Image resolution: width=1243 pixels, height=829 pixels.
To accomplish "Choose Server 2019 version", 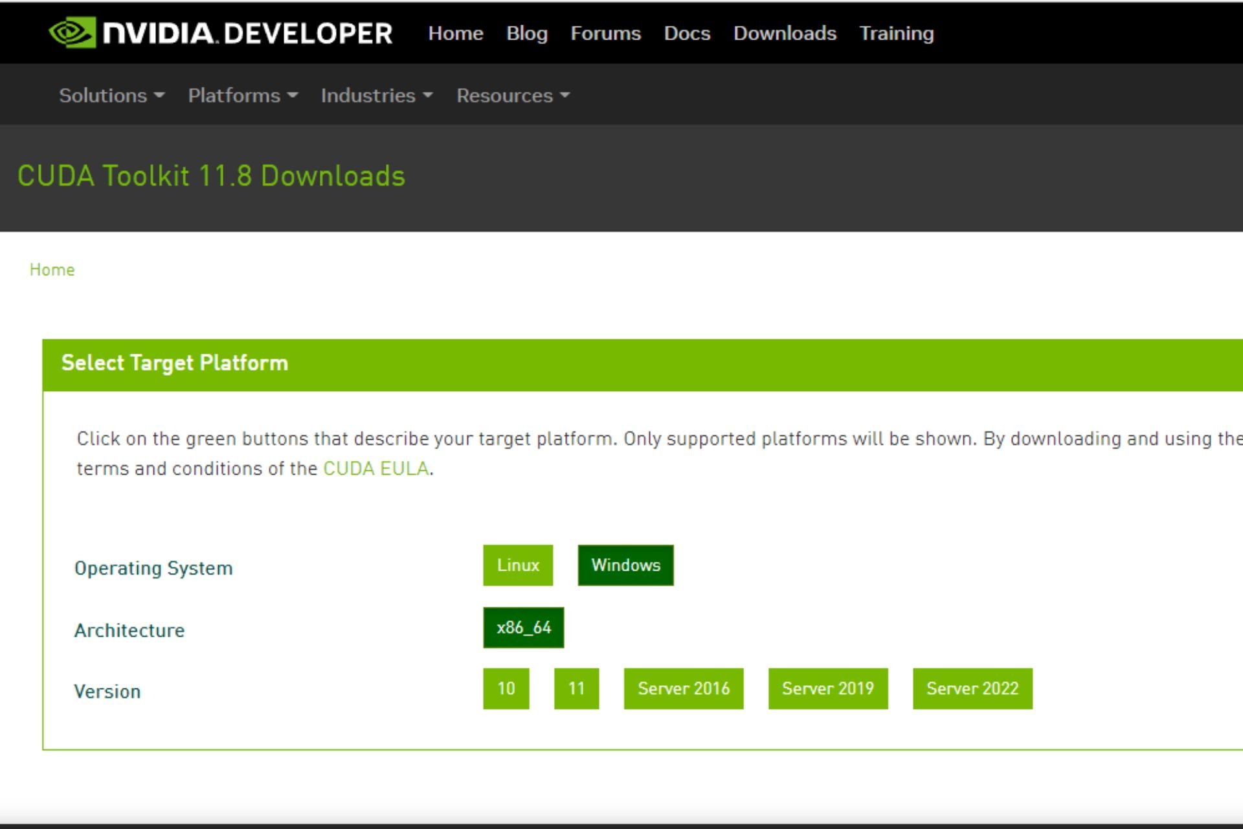I will (827, 688).
